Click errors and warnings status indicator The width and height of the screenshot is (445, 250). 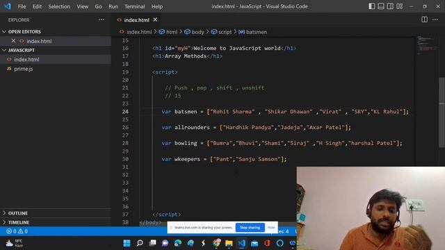coord(17,231)
